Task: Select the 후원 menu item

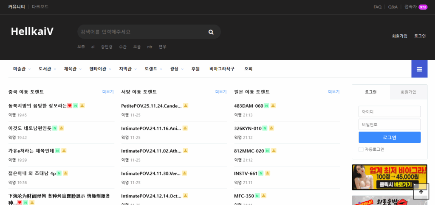Action: (195, 69)
